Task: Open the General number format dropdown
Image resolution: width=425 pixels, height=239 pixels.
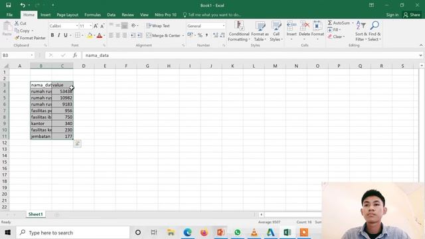Action: tap(224, 26)
